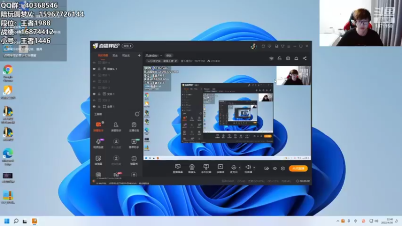Open the 弹幕助手 tool in the toolbox
402x226 pixels.
[x=98, y=127]
